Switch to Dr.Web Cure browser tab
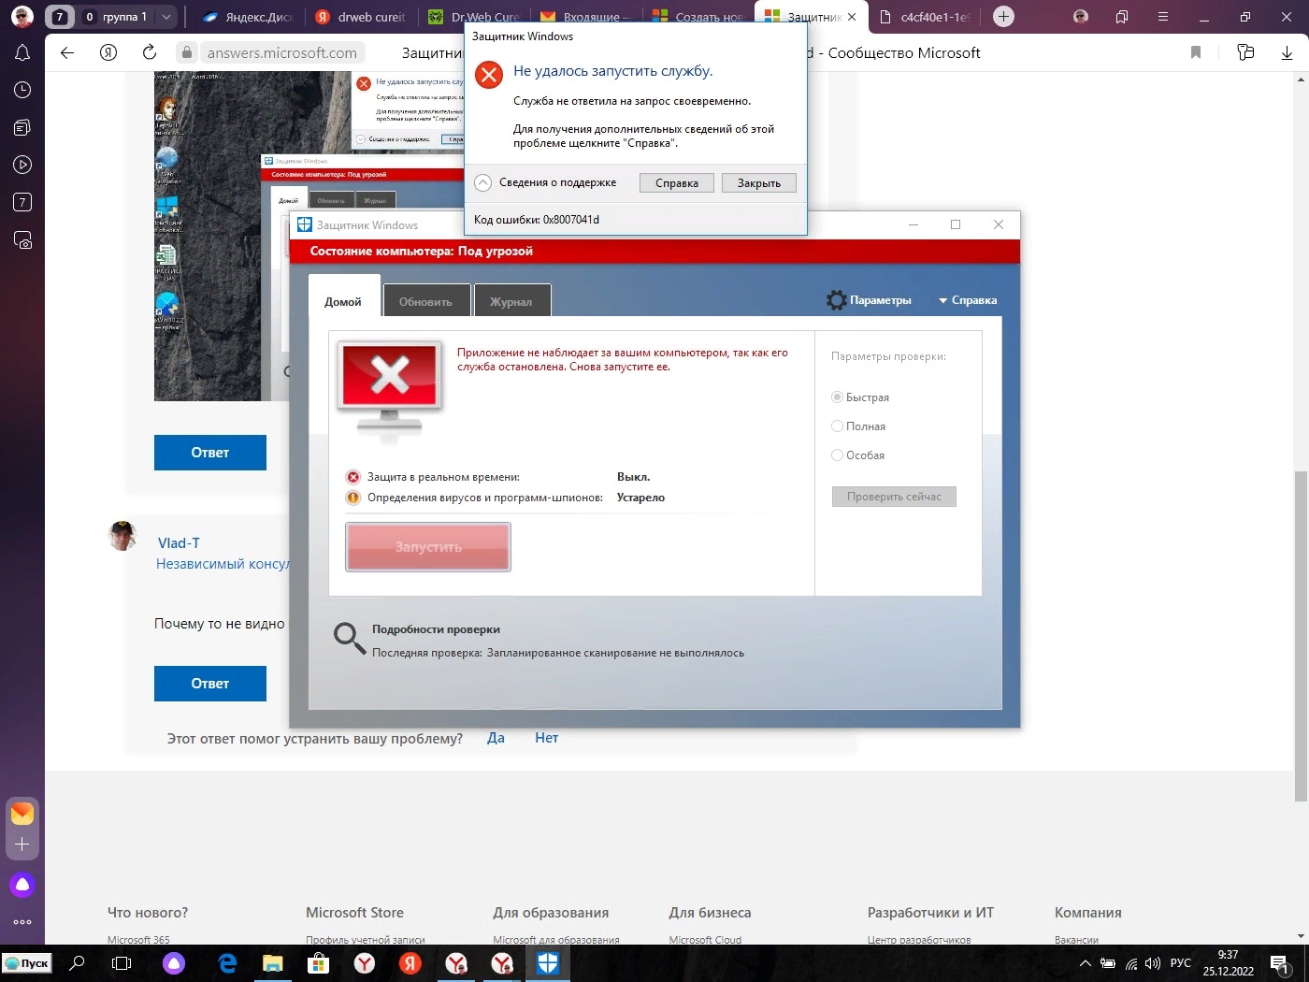Image resolution: width=1309 pixels, height=982 pixels. click(473, 17)
